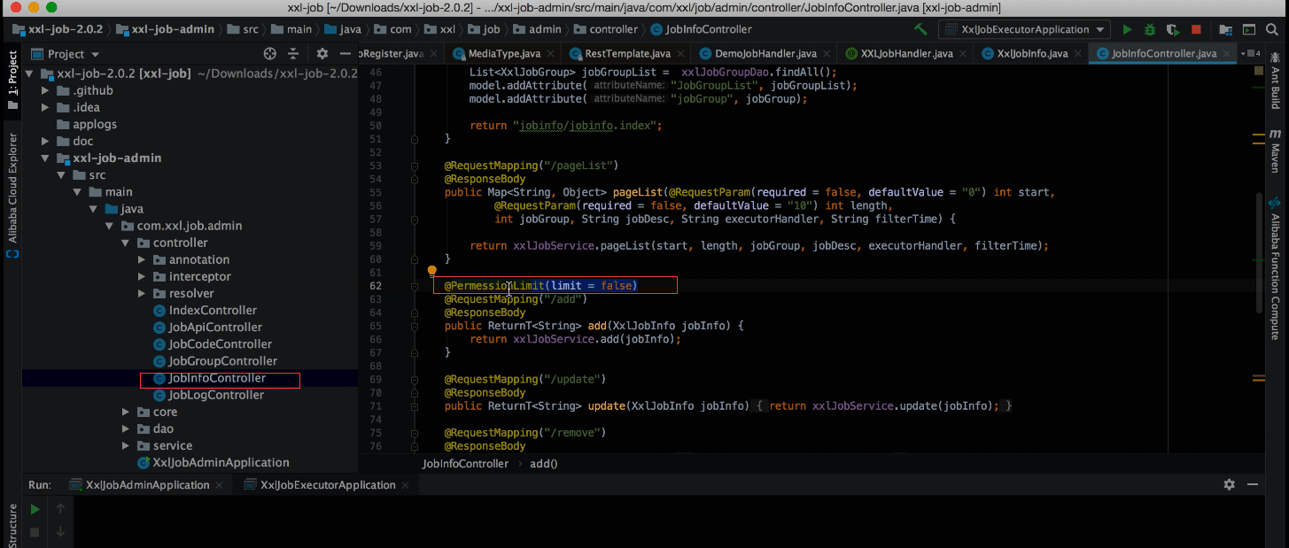Open Search Everywhere magnifier icon
This screenshot has width=1289, height=548.
coord(1270,29)
